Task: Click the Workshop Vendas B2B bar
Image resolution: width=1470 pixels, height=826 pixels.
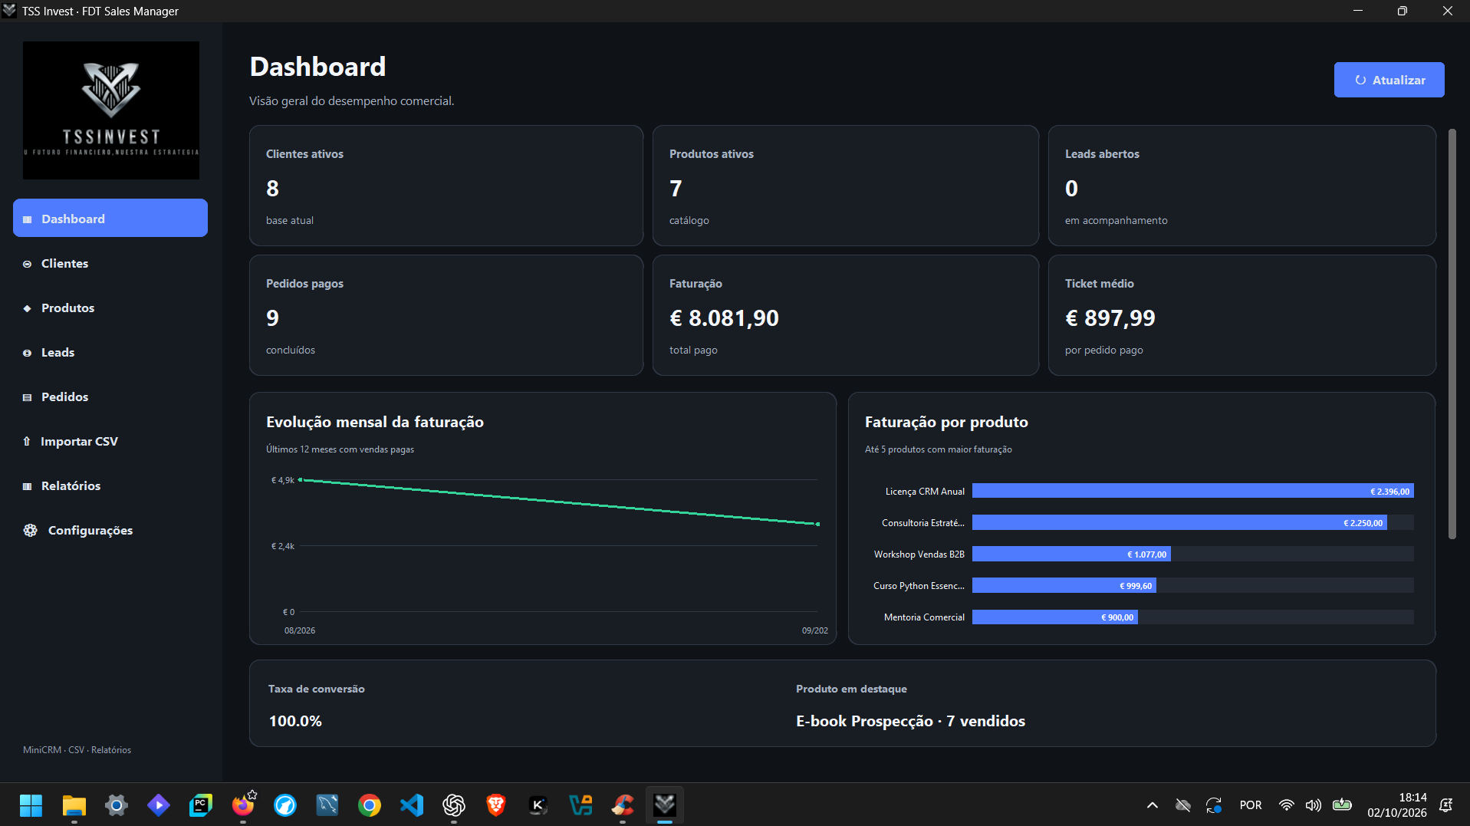Action: click(1071, 554)
